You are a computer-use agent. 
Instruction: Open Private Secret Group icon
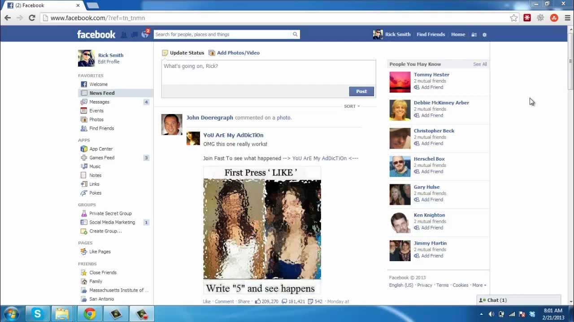(x=83, y=213)
